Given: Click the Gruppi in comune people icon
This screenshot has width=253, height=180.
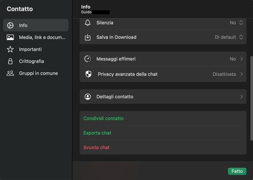Looking at the screenshot, I should (x=10, y=73).
